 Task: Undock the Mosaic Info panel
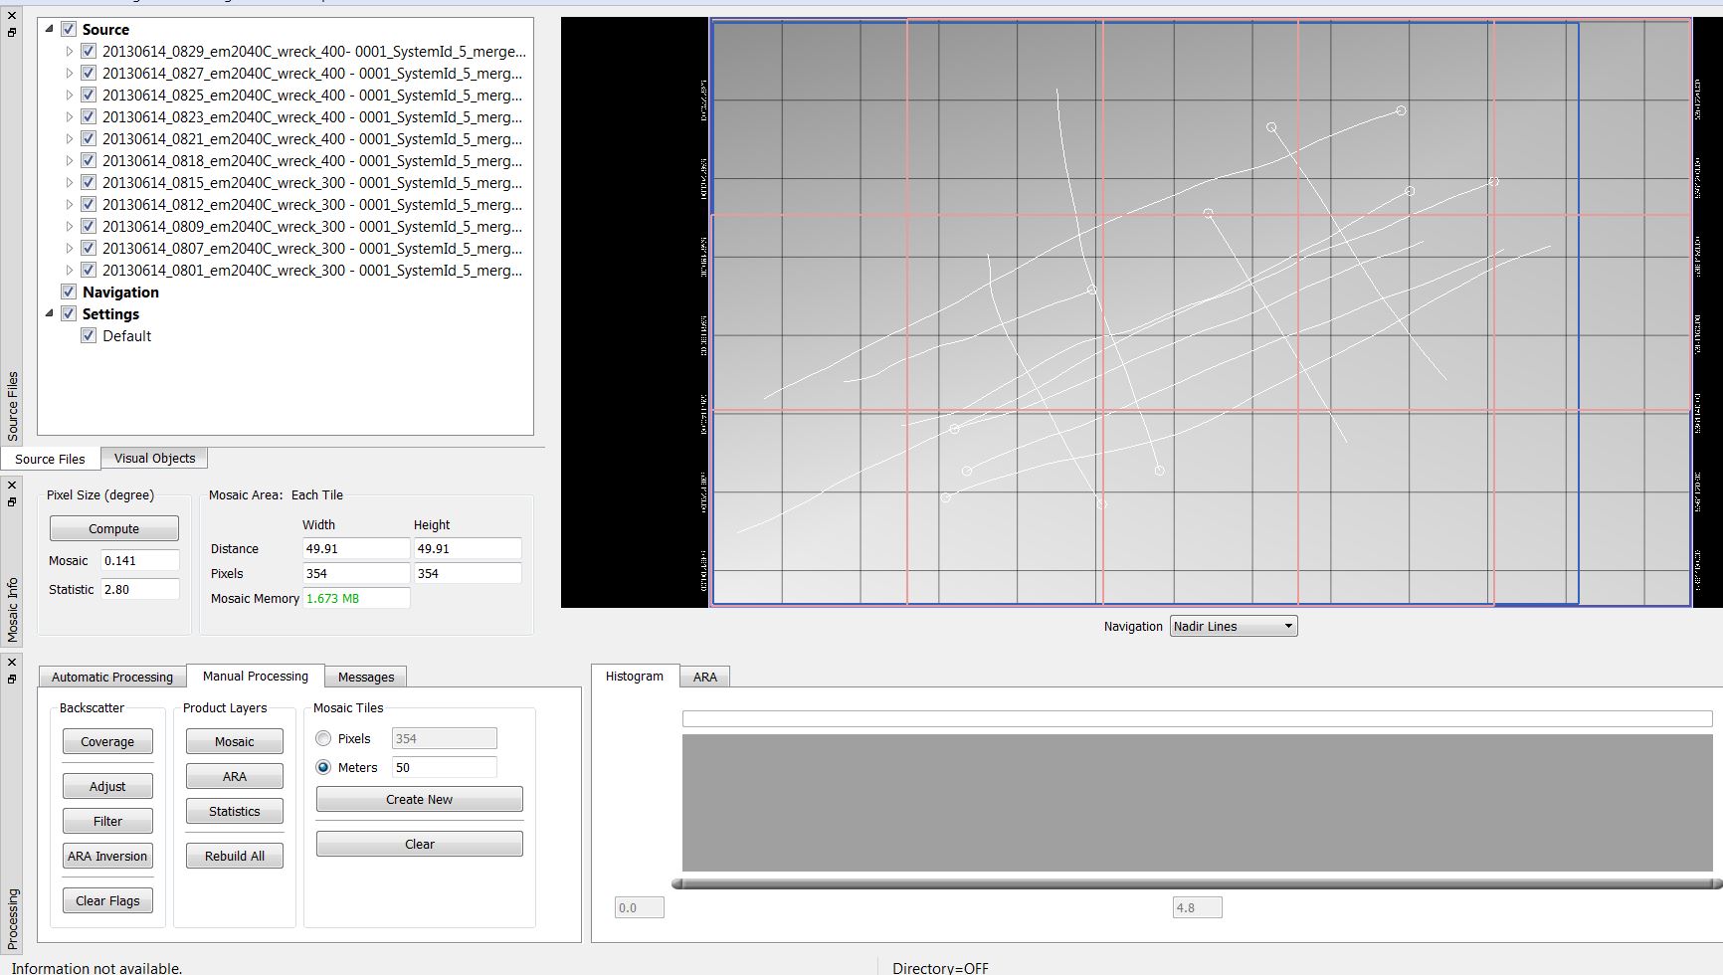[x=12, y=501]
